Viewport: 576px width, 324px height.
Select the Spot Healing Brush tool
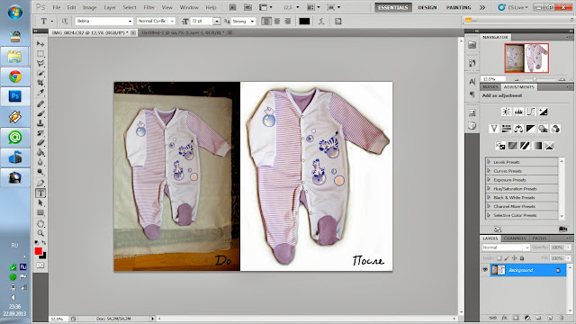[40, 104]
